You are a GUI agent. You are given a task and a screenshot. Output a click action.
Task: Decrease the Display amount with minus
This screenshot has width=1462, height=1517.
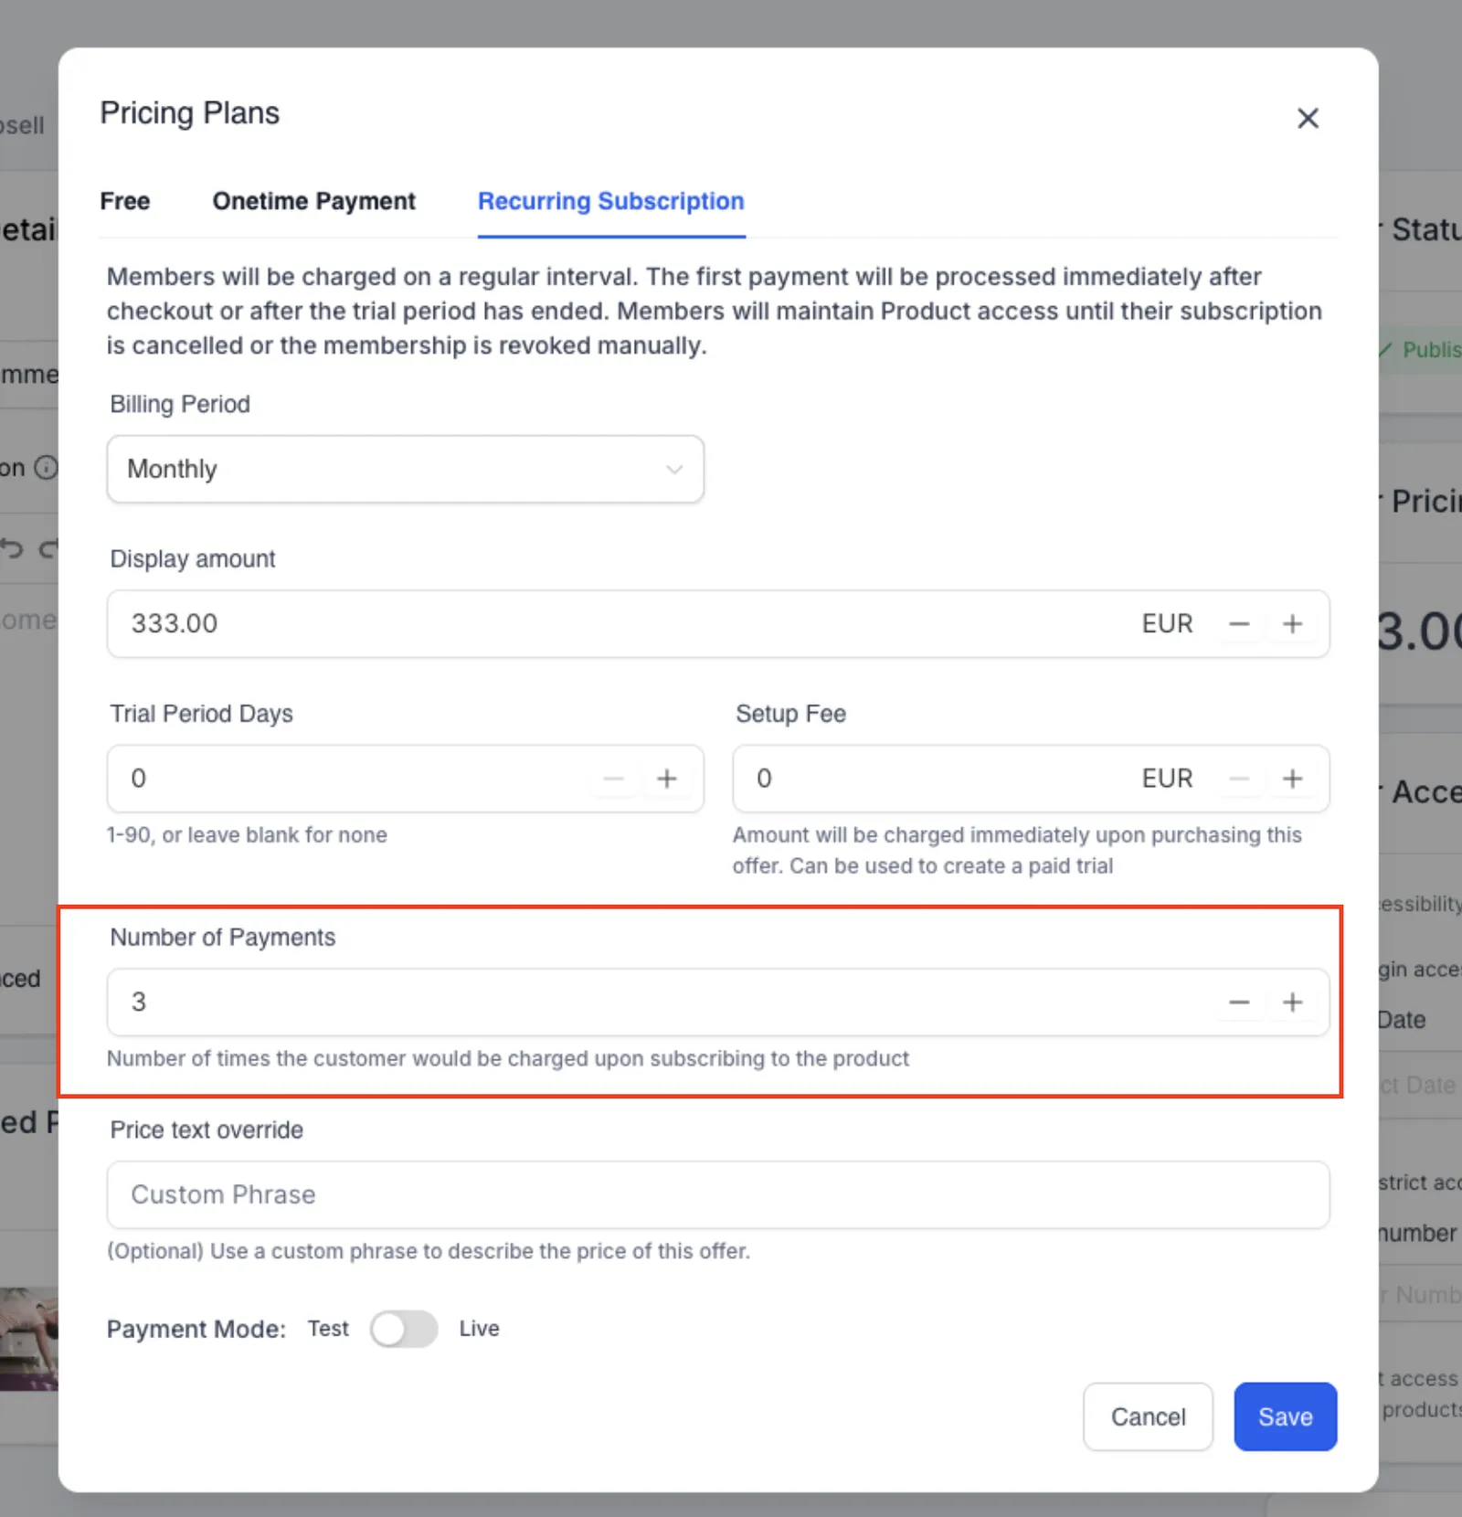(1239, 624)
